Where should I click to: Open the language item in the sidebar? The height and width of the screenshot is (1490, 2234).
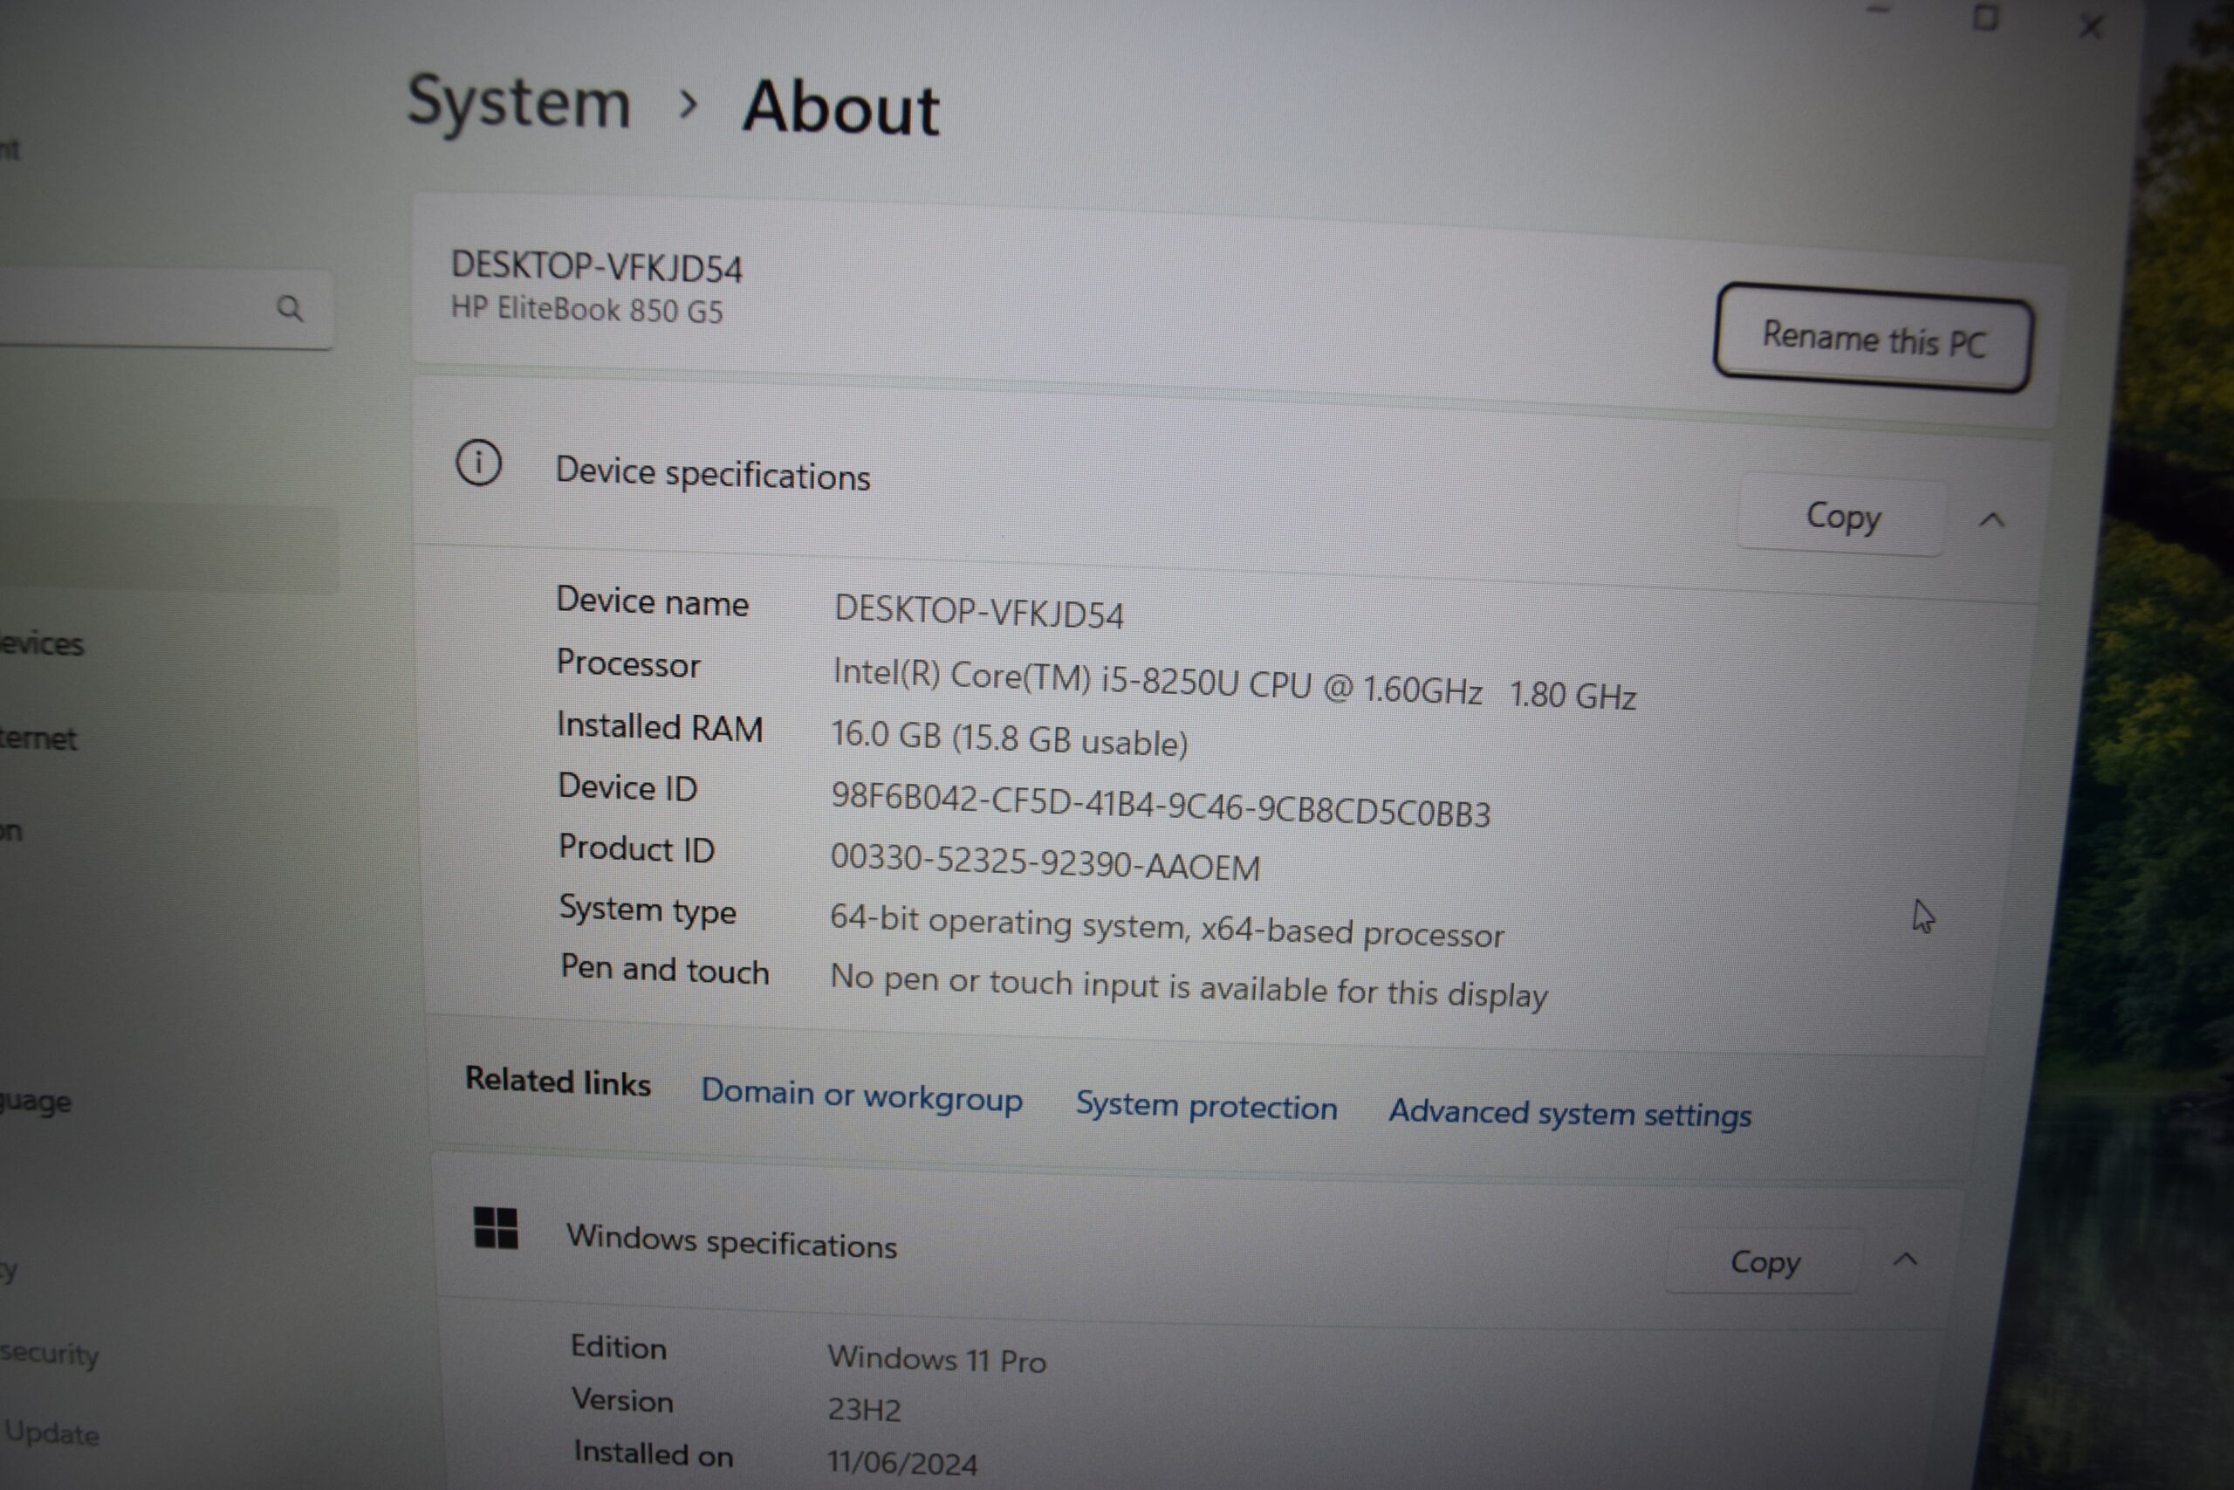pyautogui.click(x=36, y=1102)
